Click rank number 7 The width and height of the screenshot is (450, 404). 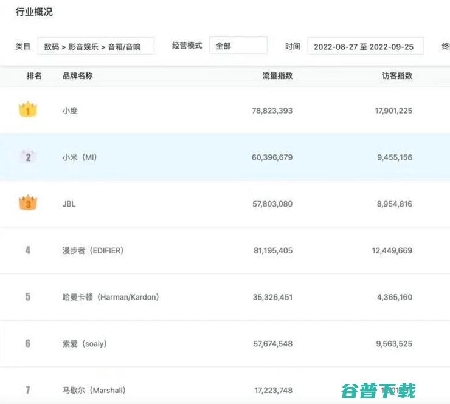coord(28,389)
